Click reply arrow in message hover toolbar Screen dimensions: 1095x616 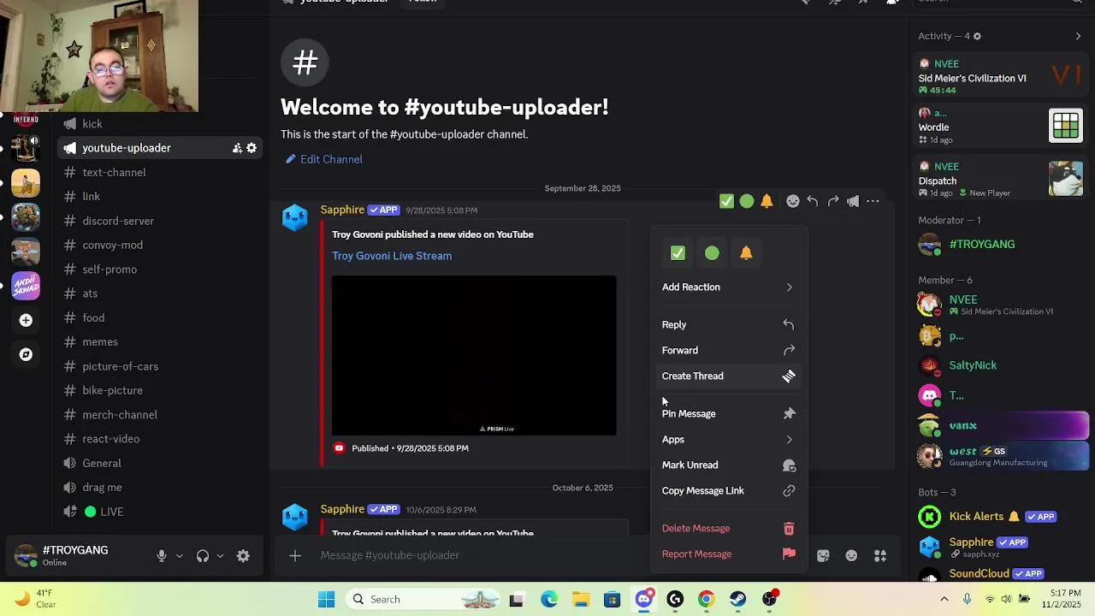[813, 201]
